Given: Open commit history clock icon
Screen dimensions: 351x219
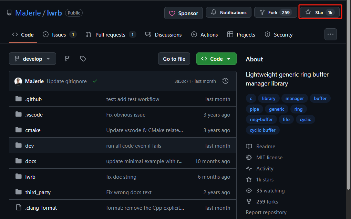Looking at the screenshot, I should coord(225,81).
